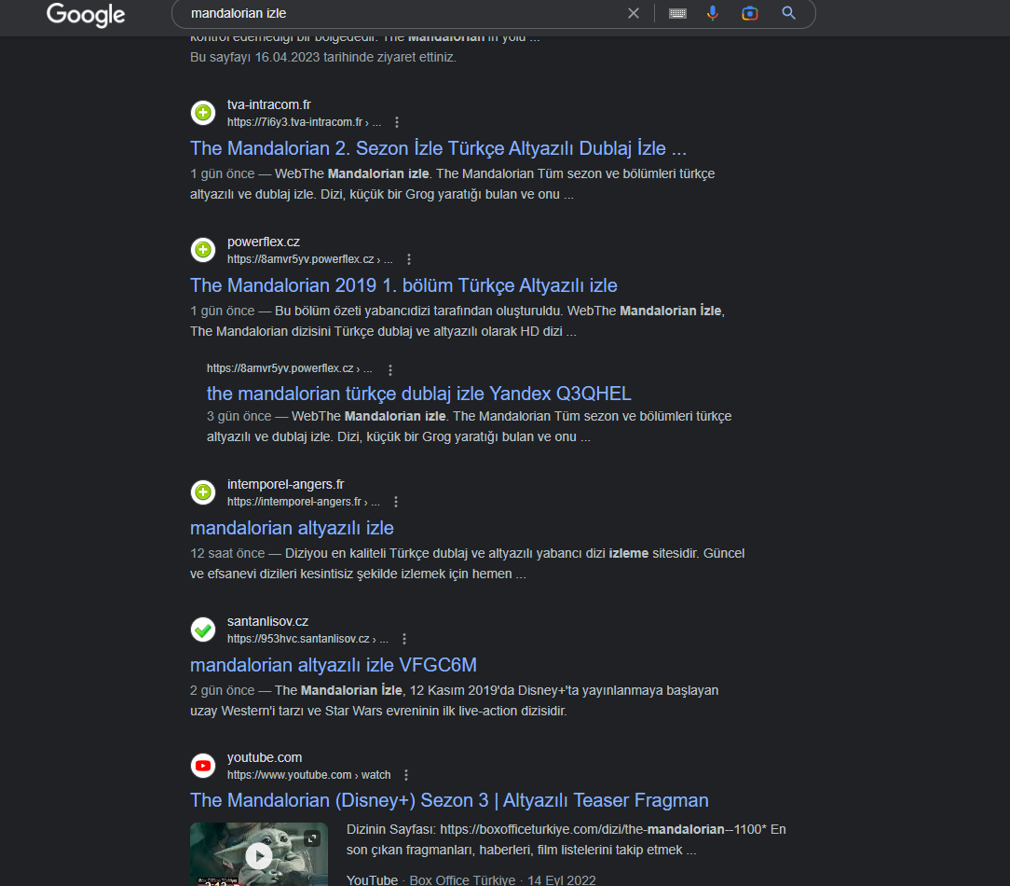Click intemporel-angers.fr site favicon

pyautogui.click(x=203, y=492)
